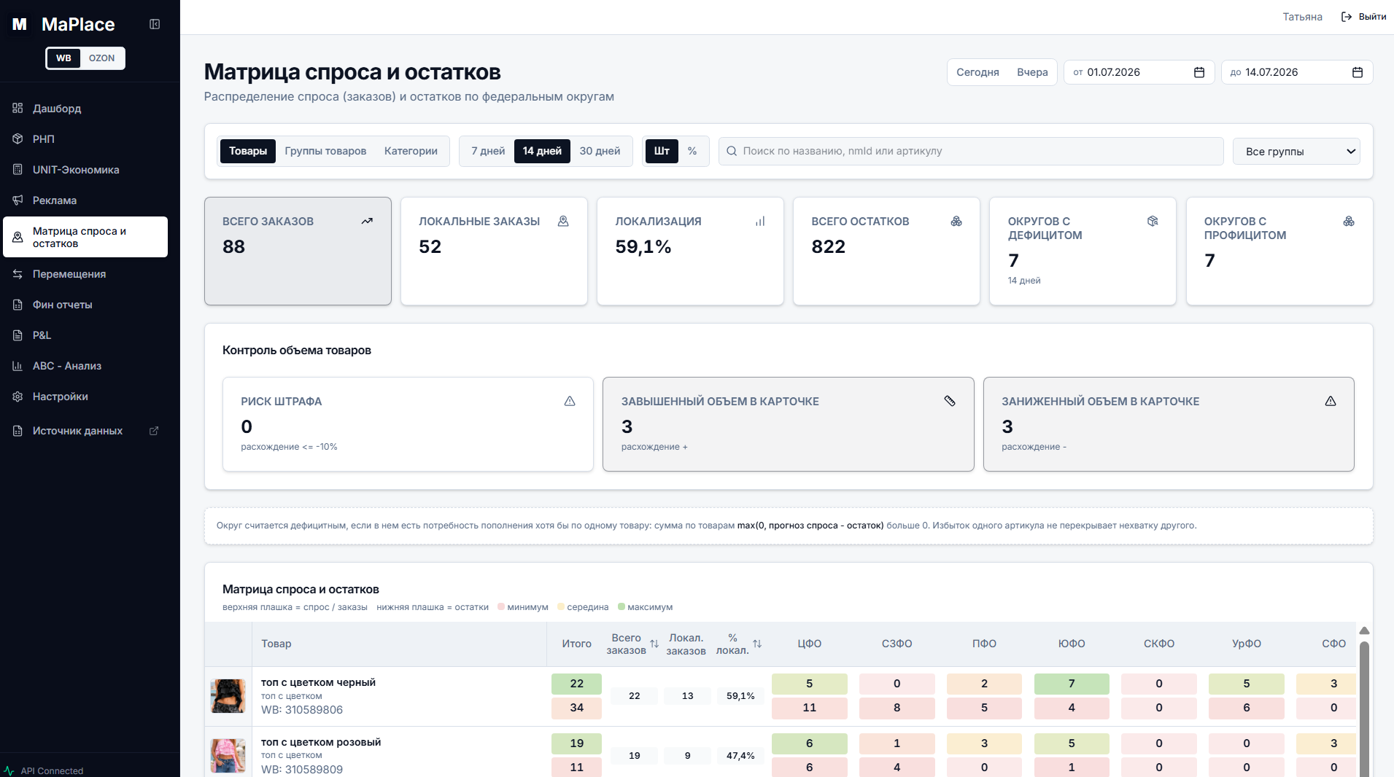
Task: Click warning icon on Риск штрафа card
Action: tap(570, 401)
